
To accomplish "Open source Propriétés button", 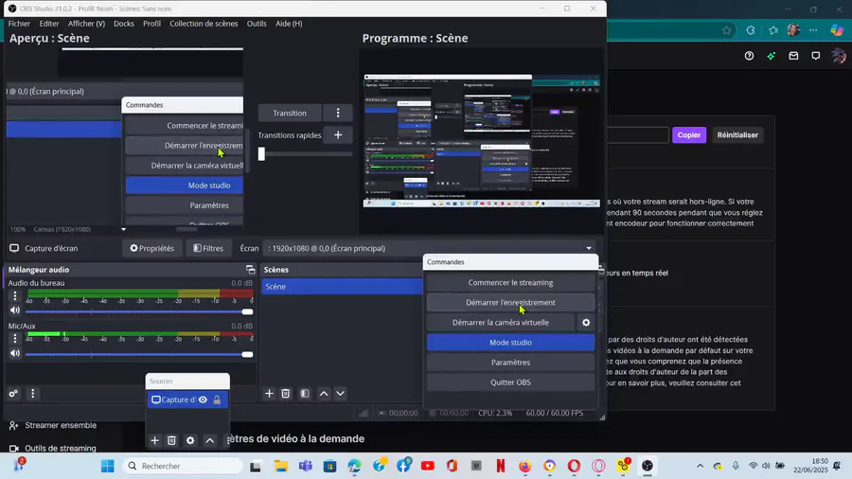I will [151, 248].
